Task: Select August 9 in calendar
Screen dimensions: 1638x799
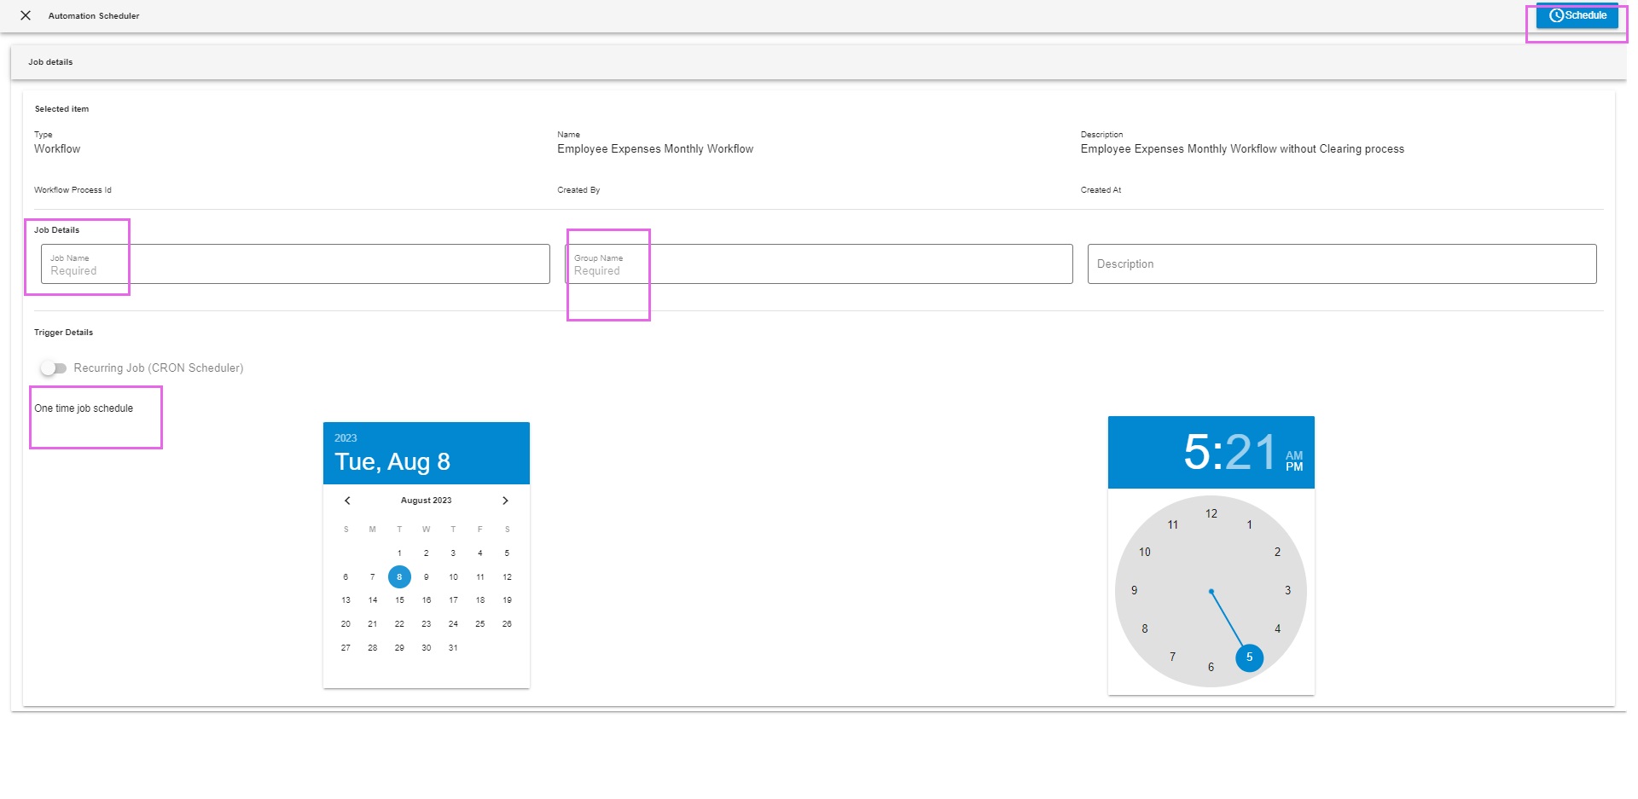Action: pyautogui.click(x=427, y=577)
